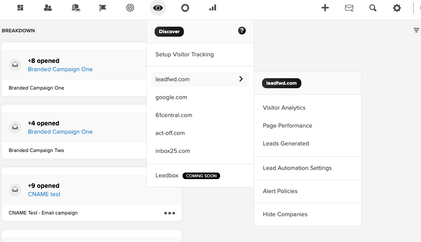Open the companies building icon
The height and width of the screenshot is (242, 421).
pyautogui.click(x=76, y=8)
